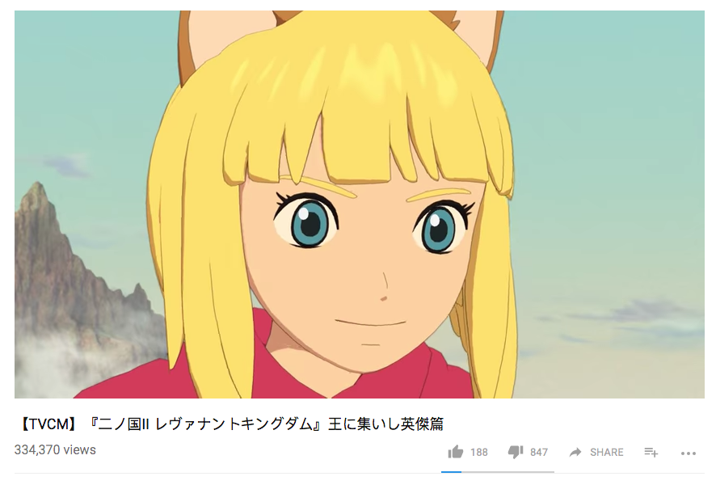Viewport: 716px width, 485px height.
Task: Click the video title starting with 【TVCM】
Action: click(230, 424)
